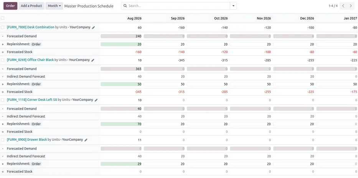Click Order button in Office Chair replenishment

[36, 84]
